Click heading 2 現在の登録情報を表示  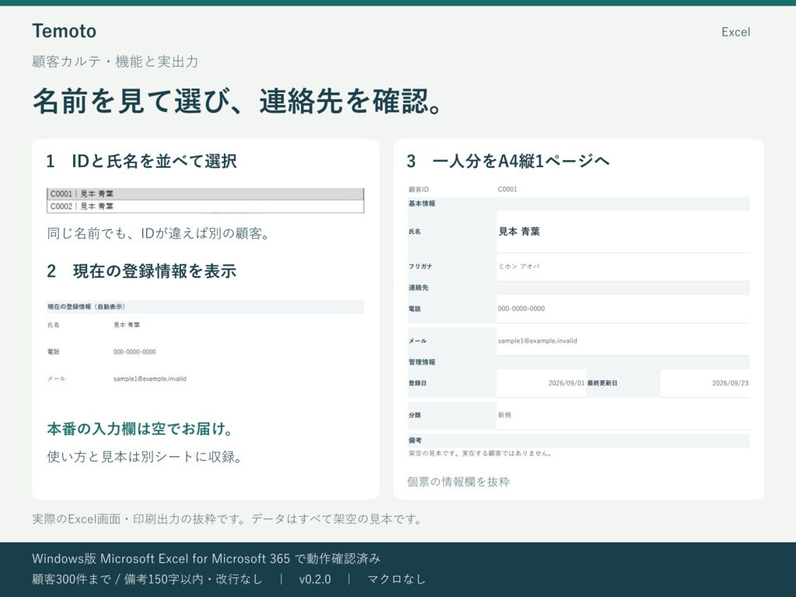click(141, 271)
